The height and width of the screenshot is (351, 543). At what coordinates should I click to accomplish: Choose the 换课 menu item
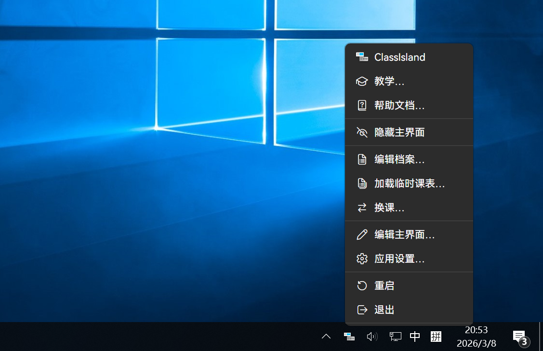388,207
